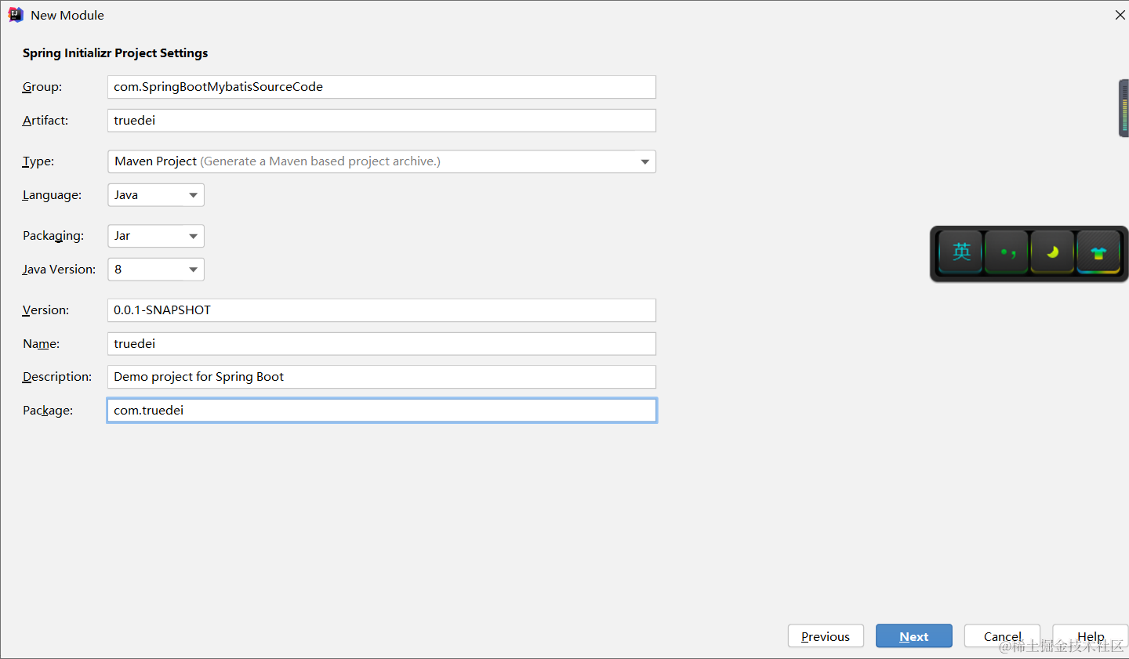Click the Description input field
The height and width of the screenshot is (659, 1129).
tap(382, 377)
